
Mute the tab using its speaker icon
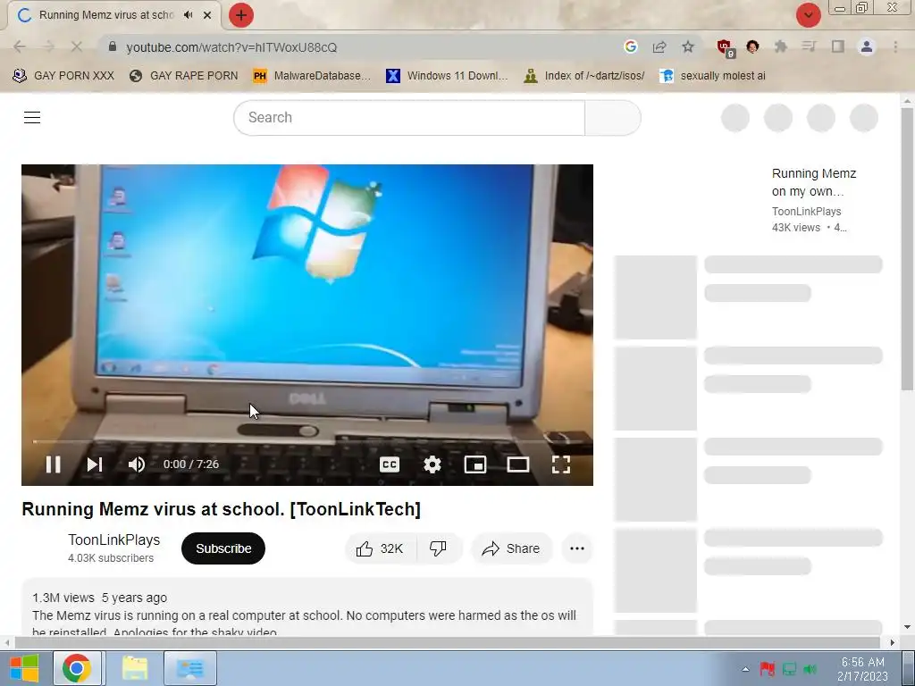coord(188,15)
